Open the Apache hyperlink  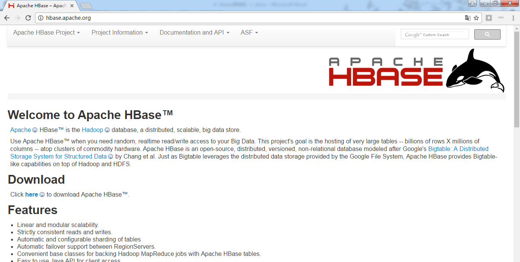pyautogui.click(x=21, y=130)
